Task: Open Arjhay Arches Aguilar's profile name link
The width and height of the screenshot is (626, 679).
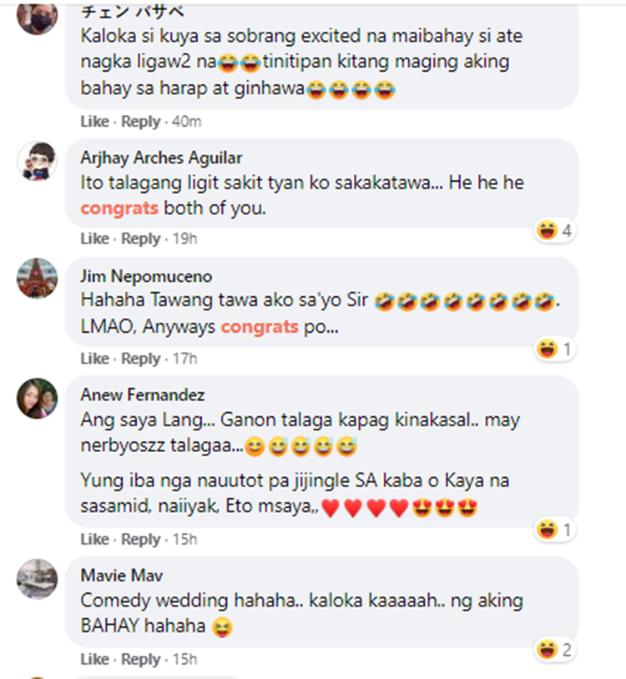Action: pyautogui.click(x=161, y=158)
